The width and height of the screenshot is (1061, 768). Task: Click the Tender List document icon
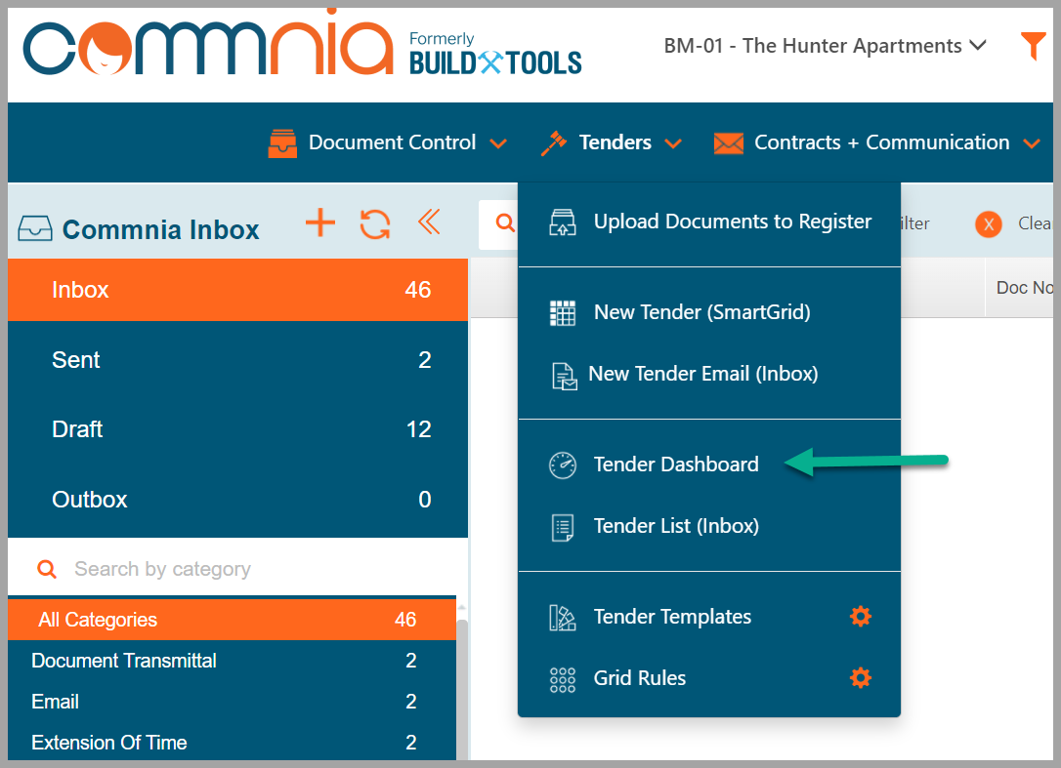(x=563, y=527)
